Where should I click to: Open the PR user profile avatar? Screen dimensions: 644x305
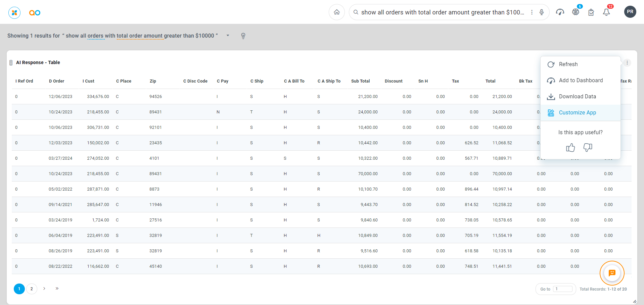(x=630, y=12)
